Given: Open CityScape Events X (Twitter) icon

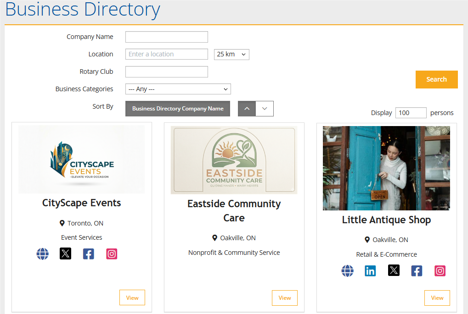Looking at the screenshot, I should pyautogui.click(x=65, y=253).
